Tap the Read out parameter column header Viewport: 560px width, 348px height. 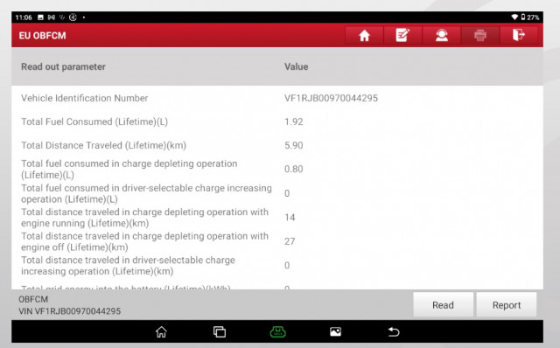pos(63,66)
